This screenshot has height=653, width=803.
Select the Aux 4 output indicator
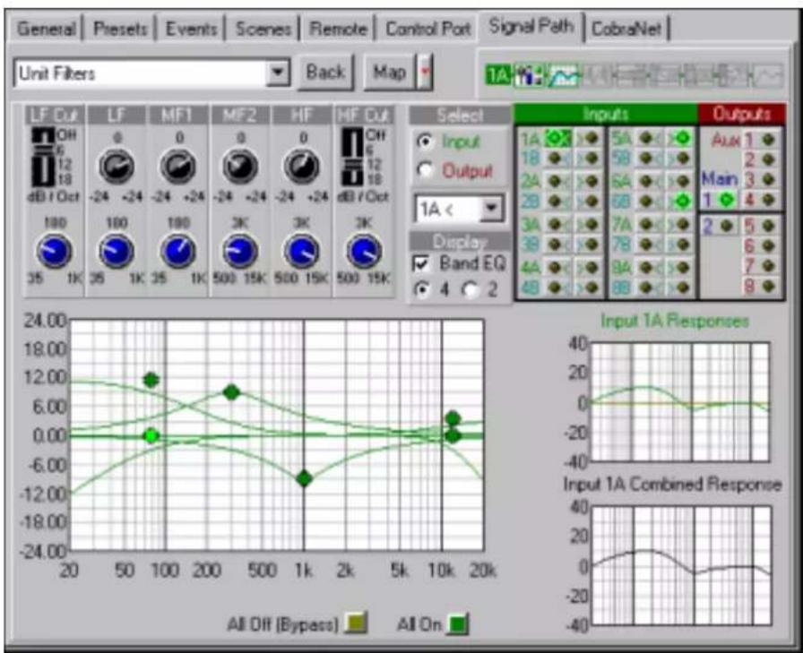tap(768, 200)
